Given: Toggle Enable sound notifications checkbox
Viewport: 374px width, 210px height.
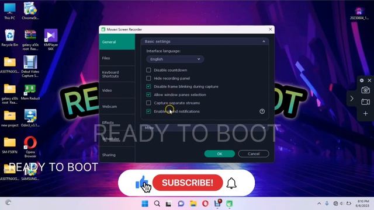Looking at the screenshot, I should (x=148, y=111).
